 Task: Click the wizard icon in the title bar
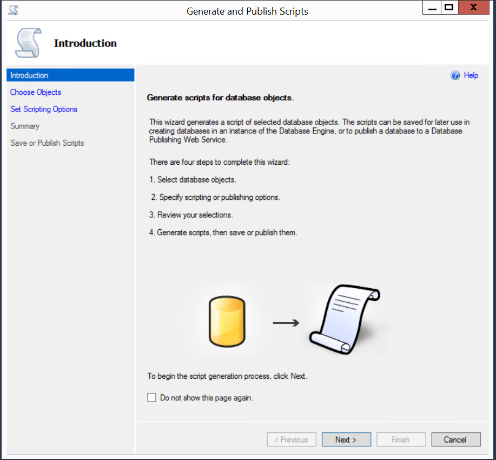[x=13, y=10]
